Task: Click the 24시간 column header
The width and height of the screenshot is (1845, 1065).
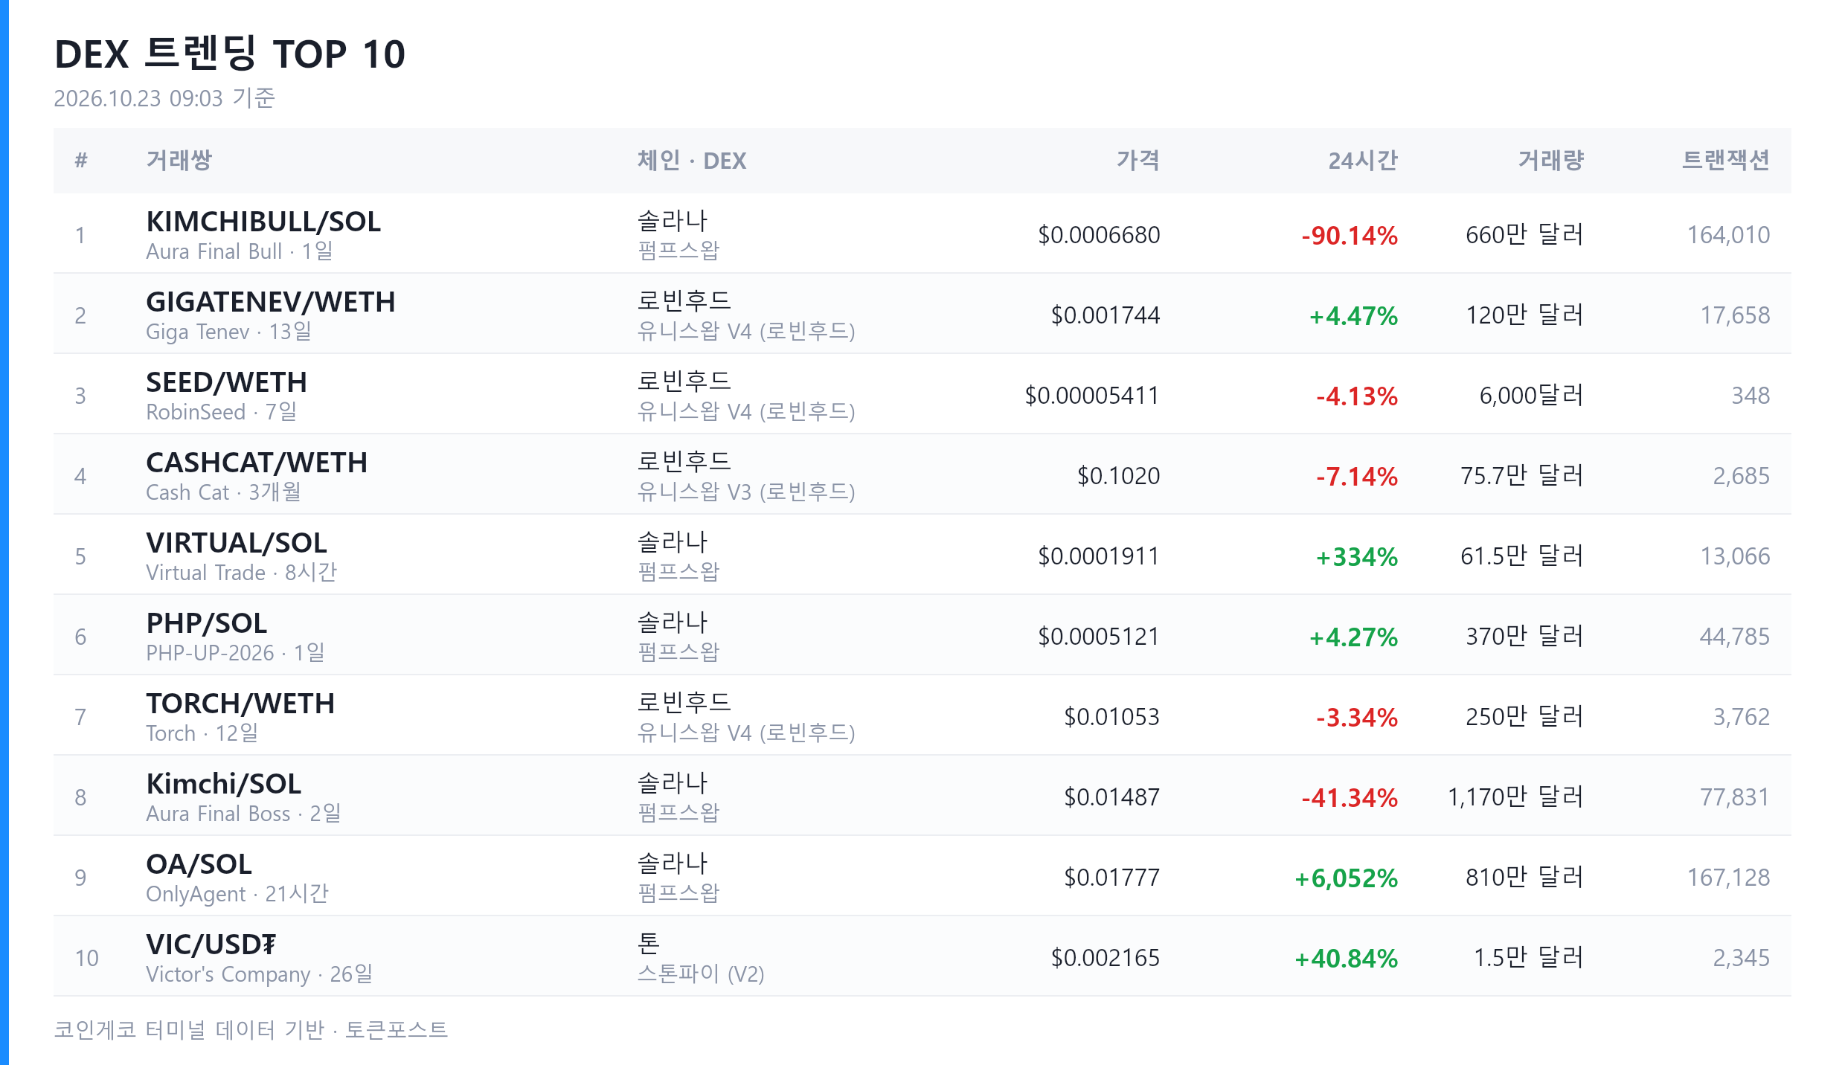Action: pyautogui.click(x=1363, y=160)
